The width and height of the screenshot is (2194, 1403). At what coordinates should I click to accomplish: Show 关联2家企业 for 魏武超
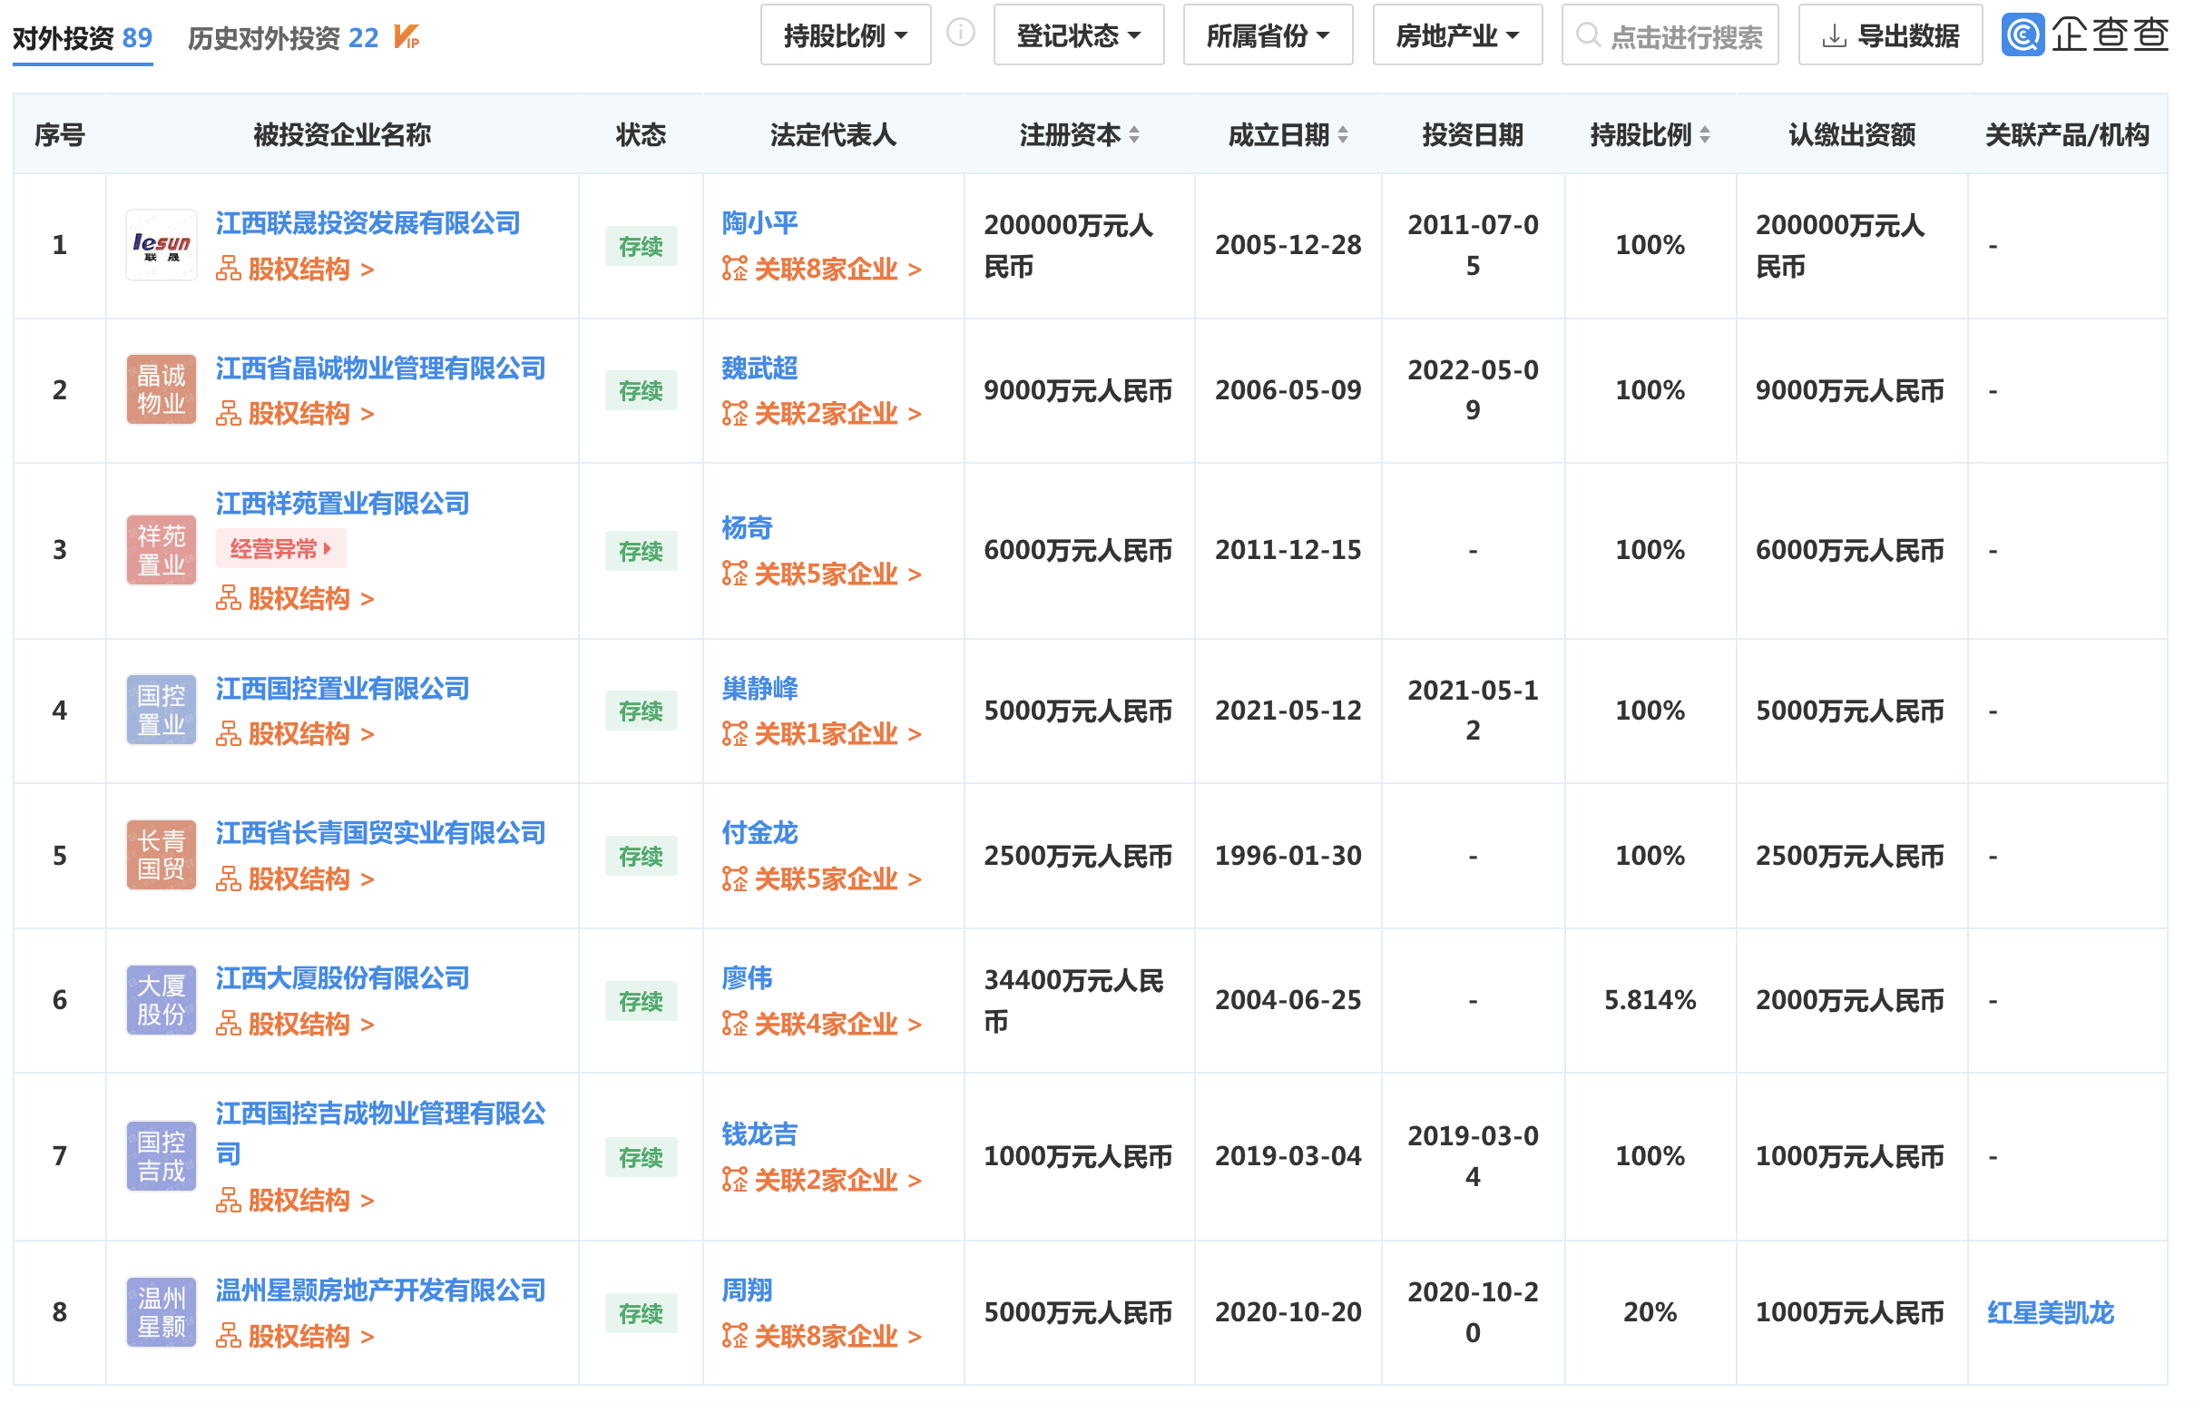coord(822,415)
